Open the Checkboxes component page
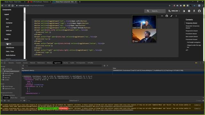The image size is (205, 115). tap(10, 48)
